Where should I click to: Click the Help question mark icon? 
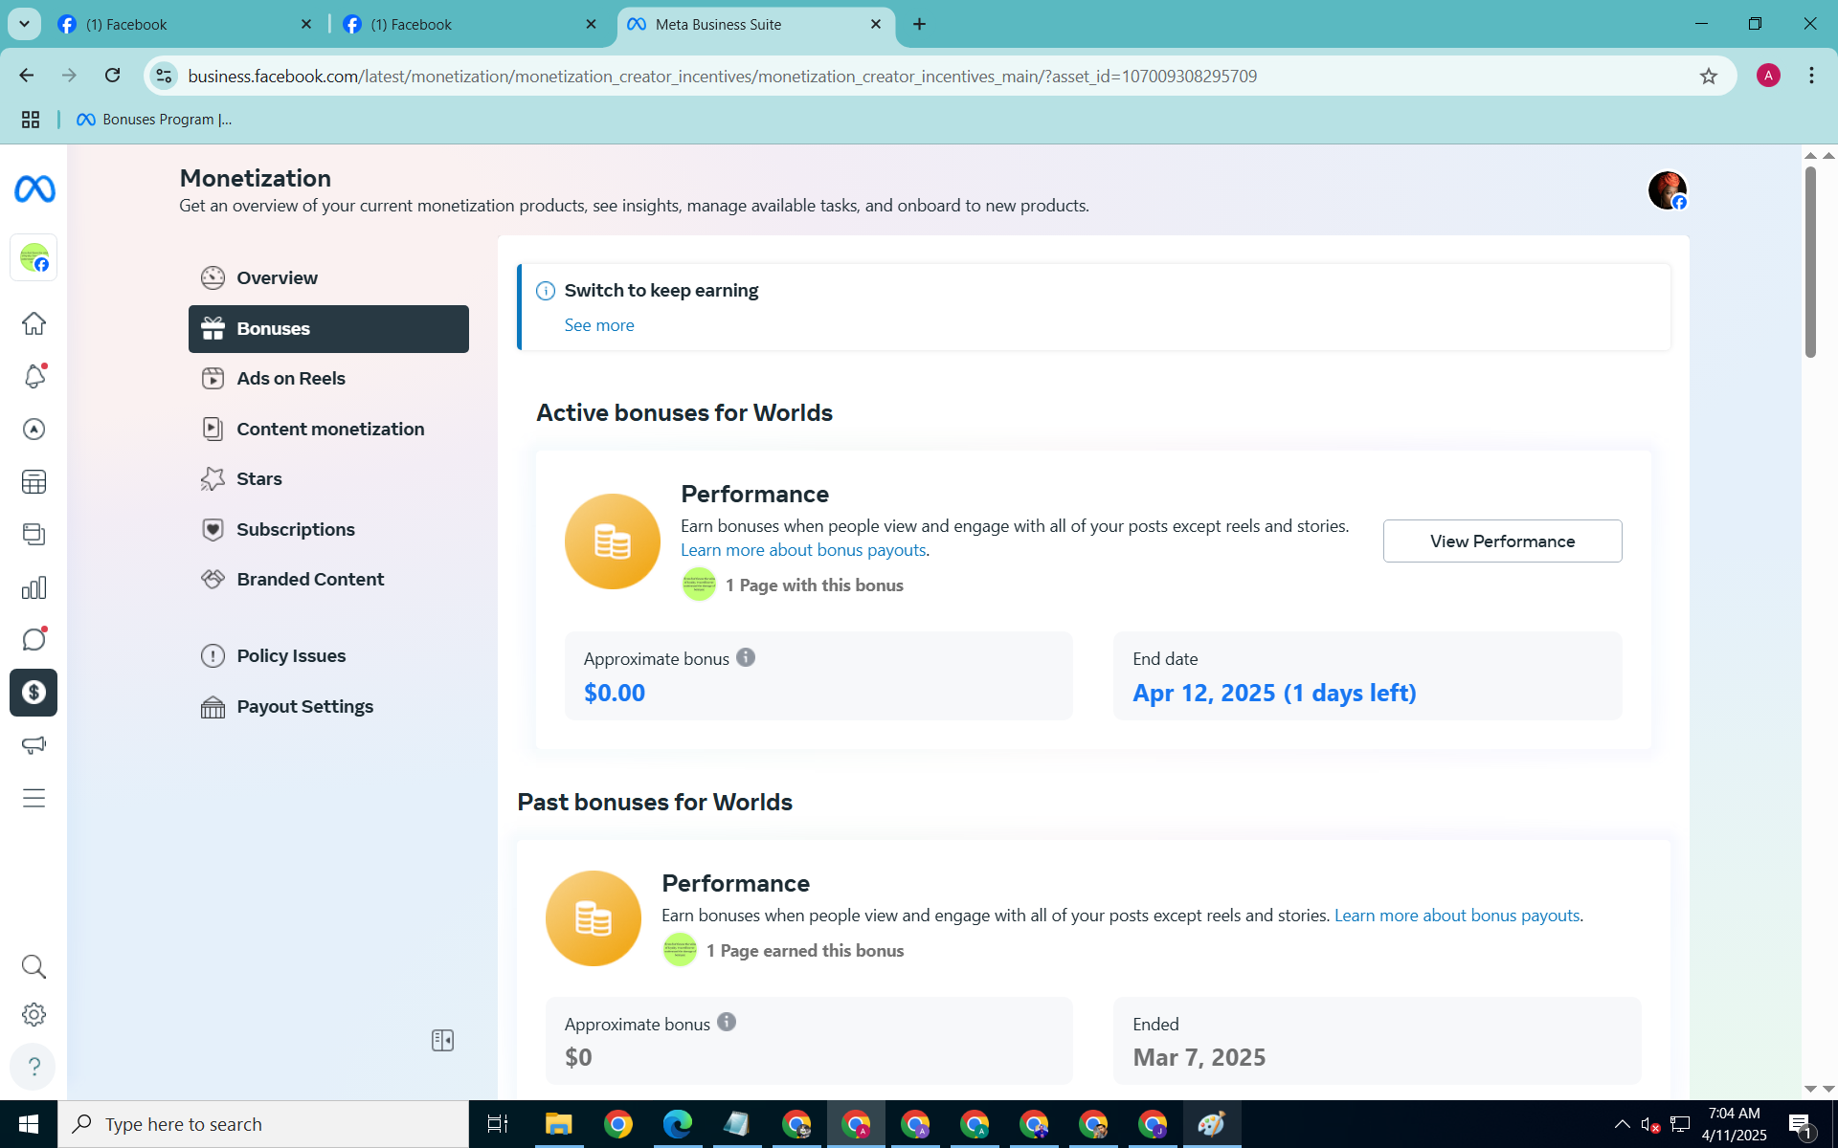click(x=34, y=1066)
